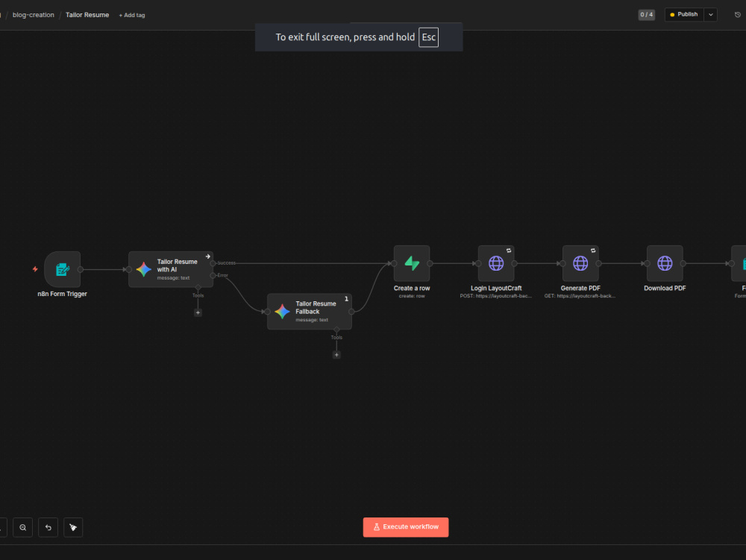Click Success output of Tailor Resume with AI

tap(213, 263)
